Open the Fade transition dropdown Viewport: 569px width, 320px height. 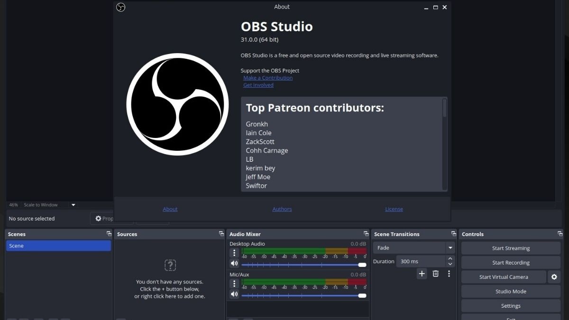[x=414, y=247]
